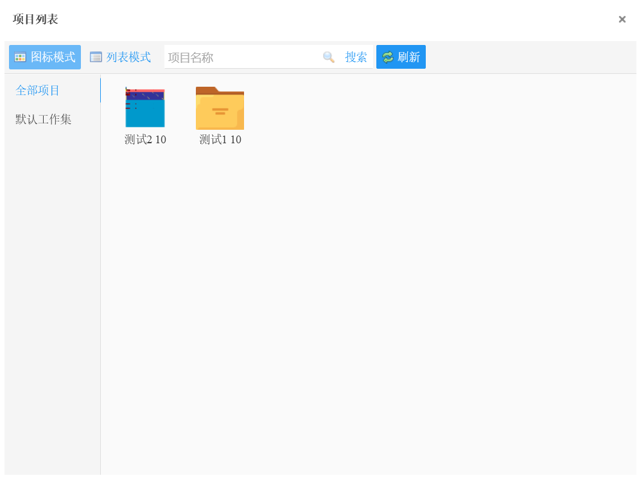
Task: Click the list icon on 列表模式 button
Action: coord(96,57)
